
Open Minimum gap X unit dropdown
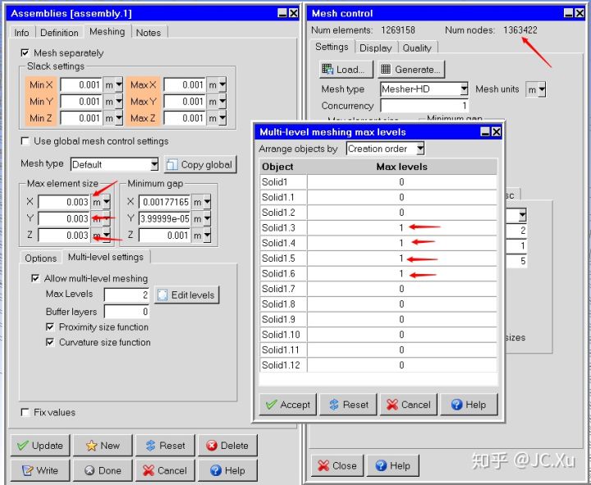coord(207,202)
